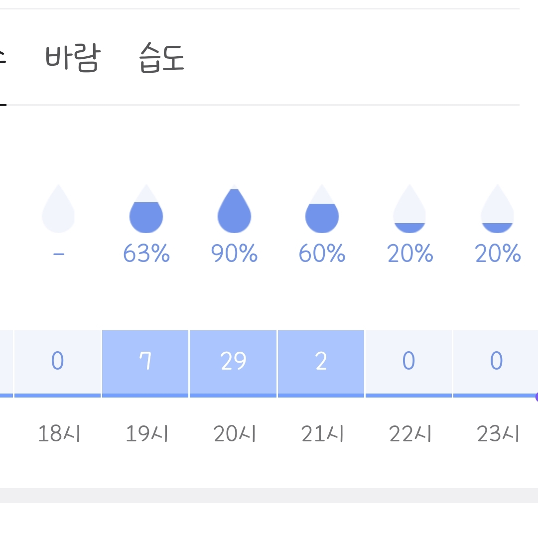Image resolution: width=538 pixels, height=538 pixels.
Task: Click the 63% precipitation probability label
Action: [x=146, y=253]
